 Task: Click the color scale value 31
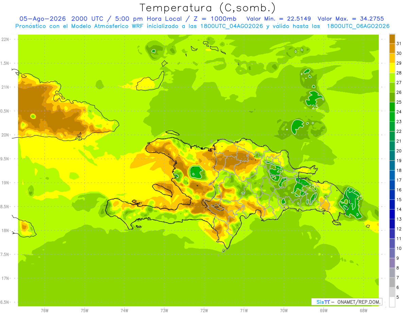point(399,43)
